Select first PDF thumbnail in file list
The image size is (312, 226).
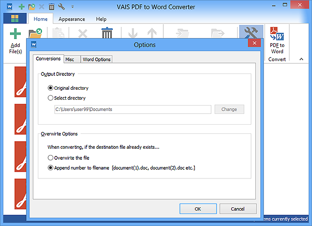[x=20, y=82]
